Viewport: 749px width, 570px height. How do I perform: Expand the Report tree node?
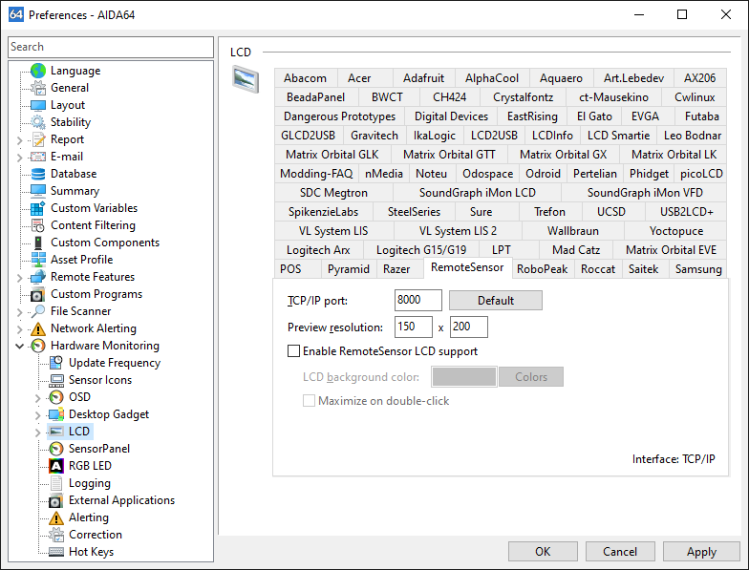coord(19,140)
